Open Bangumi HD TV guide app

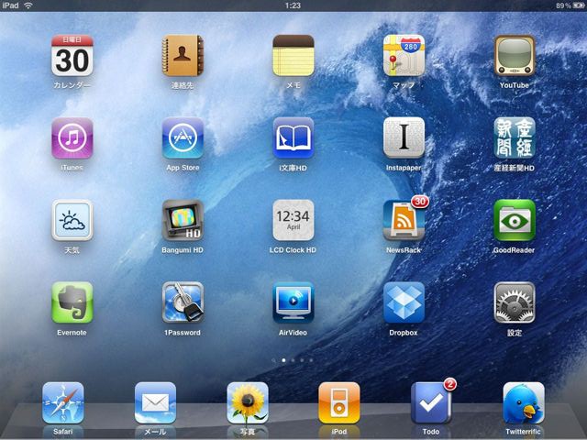pyautogui.click(x=183, y=220)
